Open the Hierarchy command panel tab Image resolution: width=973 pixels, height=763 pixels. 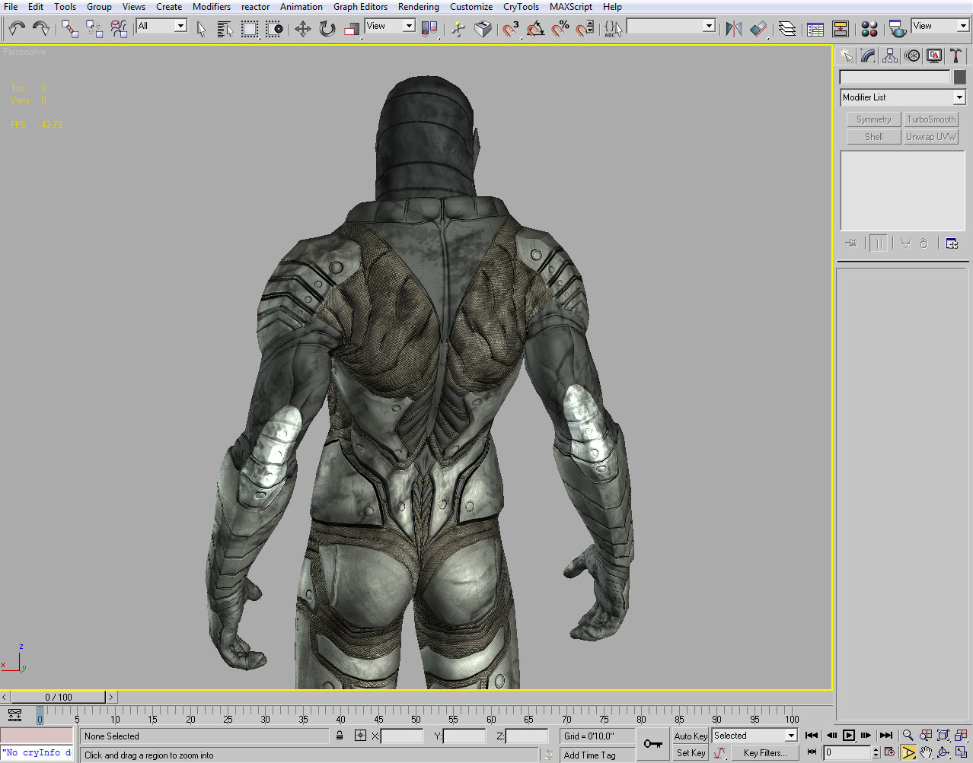click(889, 56)
